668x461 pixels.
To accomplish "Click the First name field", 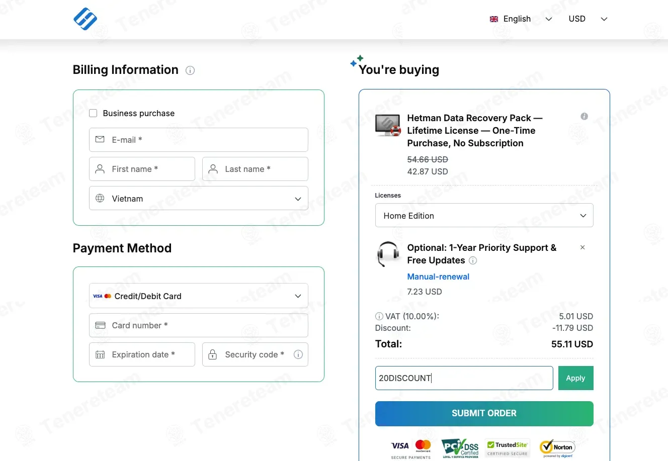I will click(142, 169).
